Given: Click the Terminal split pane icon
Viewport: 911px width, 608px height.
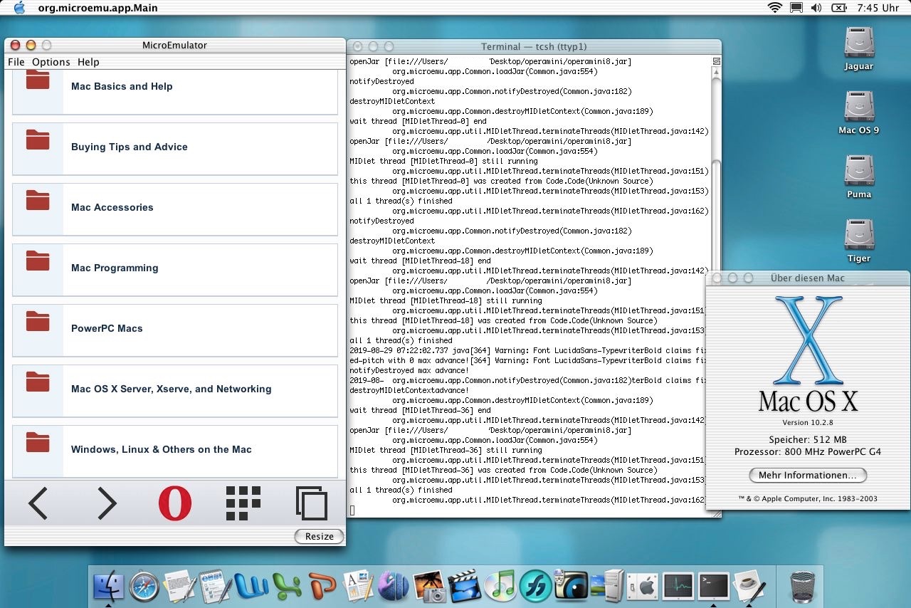Looking at the screenshot, I should pos(717,61).
